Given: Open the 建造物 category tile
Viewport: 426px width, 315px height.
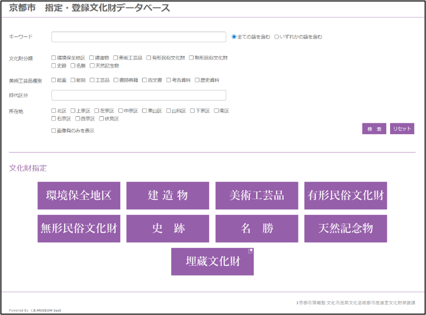Looking at the screenshot, I should (x=168, y=196).
